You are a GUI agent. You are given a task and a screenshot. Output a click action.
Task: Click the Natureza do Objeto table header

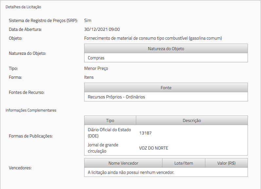pyautogui.click(x=166, y=49)
